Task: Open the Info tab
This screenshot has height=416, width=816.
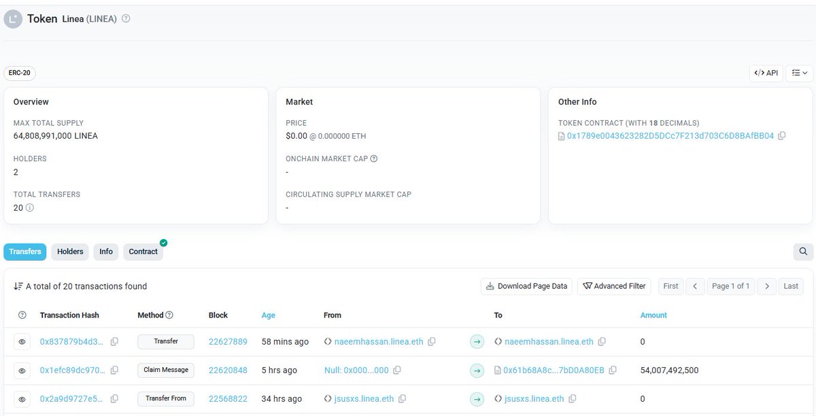Action: [106, 252]
